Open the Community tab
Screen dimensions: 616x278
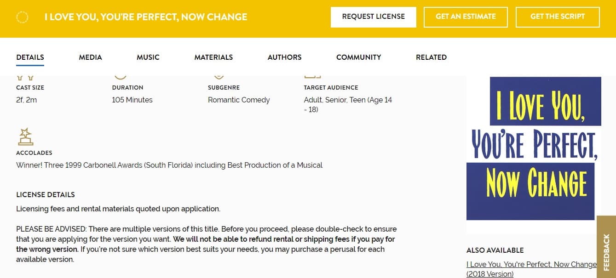coord(359,57)
